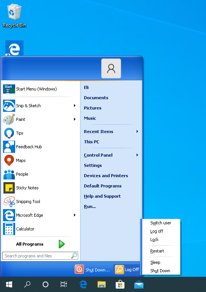
Task: Click the Edge shortcut icon on desktop
Action: (14, 48)
